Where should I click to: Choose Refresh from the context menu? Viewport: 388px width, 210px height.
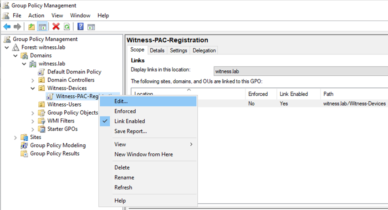[148, 187]
